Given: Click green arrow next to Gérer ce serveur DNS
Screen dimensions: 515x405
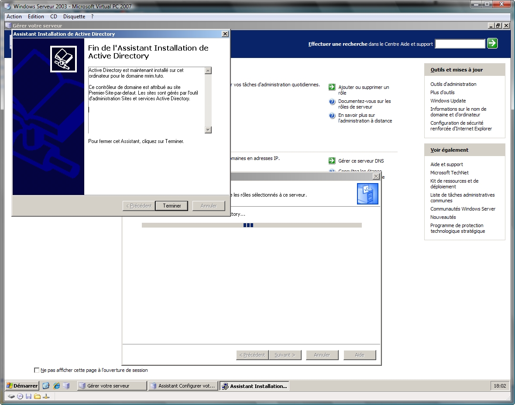Looking at the screenshot, I should click(x=332, y=161).
